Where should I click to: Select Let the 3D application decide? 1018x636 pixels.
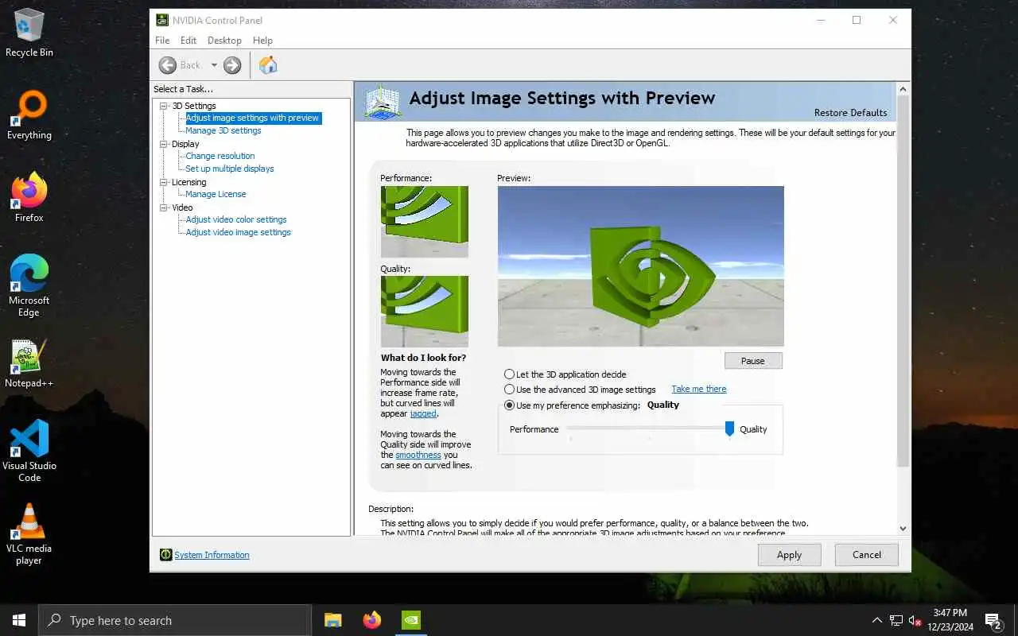click(510, 374)
